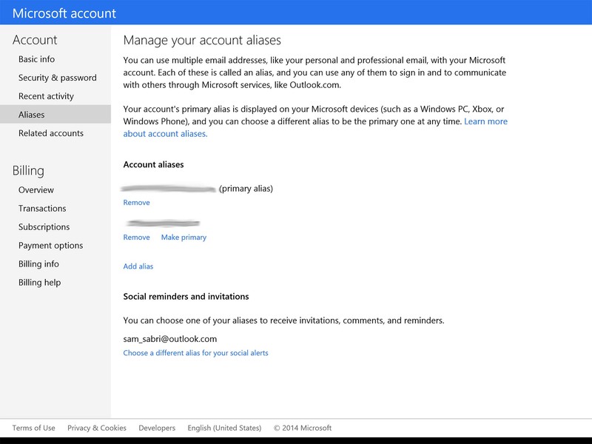This screenshot has width=592, height=444.
Task: Choose a different alias for social alerts
Action: (x=195, y=353)
